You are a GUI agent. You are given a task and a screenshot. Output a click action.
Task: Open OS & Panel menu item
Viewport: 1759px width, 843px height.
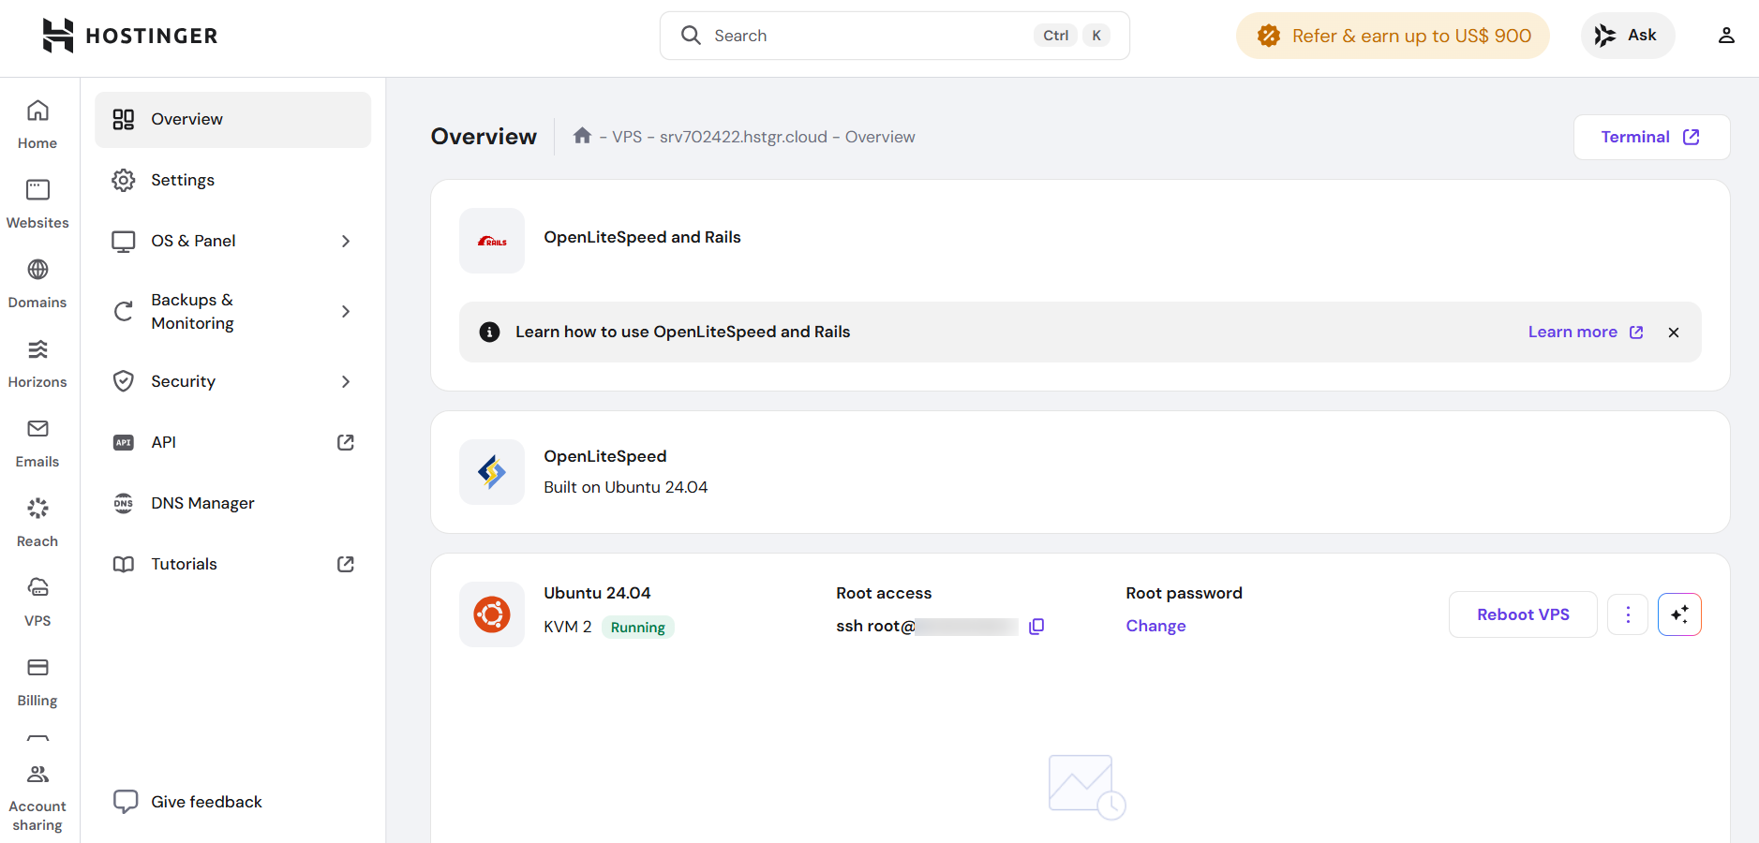[x=233, y=241]
